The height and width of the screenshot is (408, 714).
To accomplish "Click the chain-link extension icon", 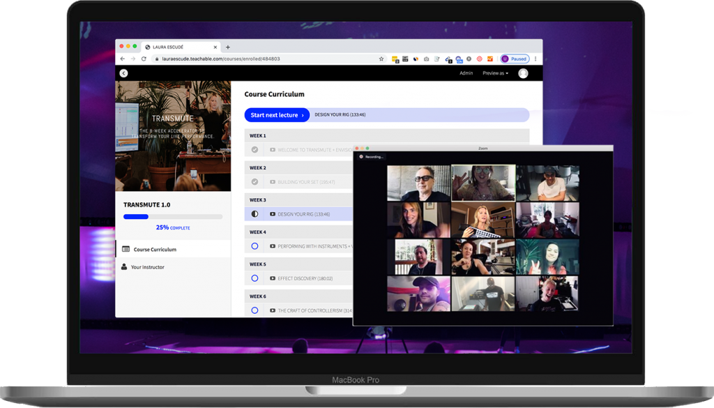I will click(448, 59).
